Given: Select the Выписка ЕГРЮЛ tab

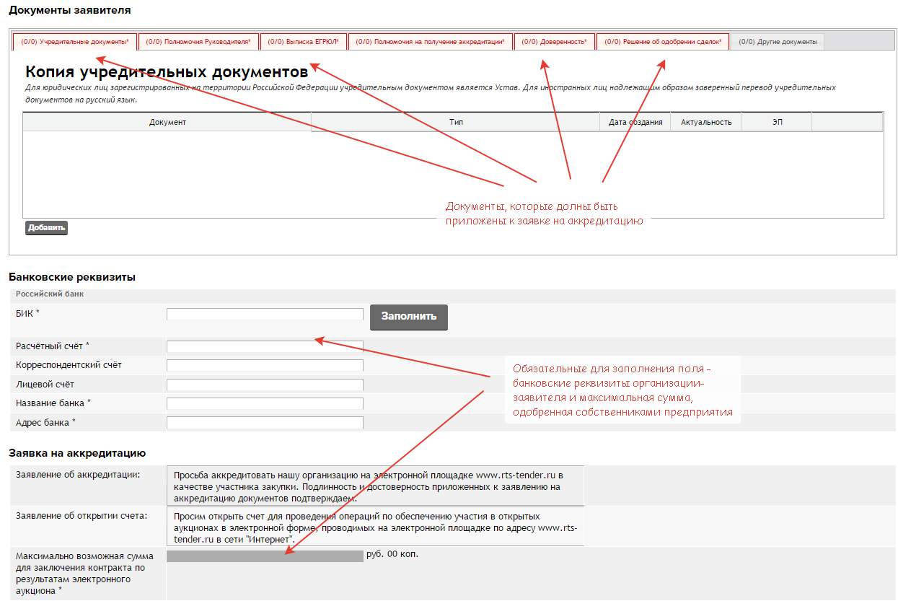Looking at the screenshot, I should pos(303,42).
